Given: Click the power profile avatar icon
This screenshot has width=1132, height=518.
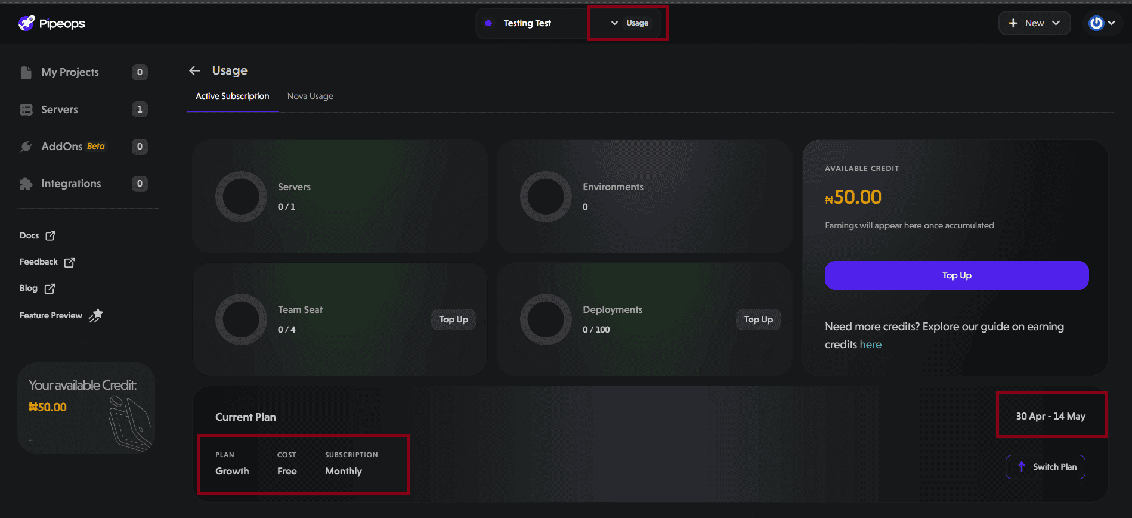Looking at the screenshot, I should (x=1096, y=23).
